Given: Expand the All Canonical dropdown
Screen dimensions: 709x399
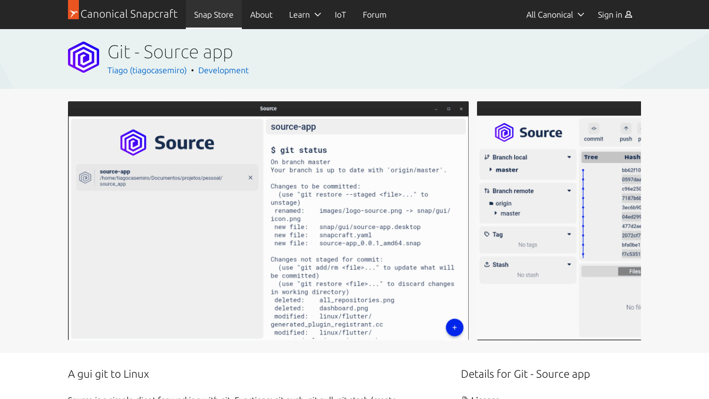Looking at the screenshot, I should click(555, 15).
